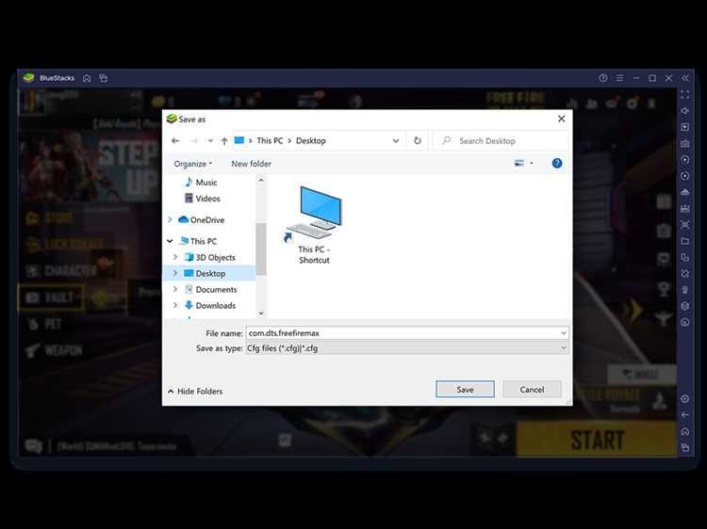
Task: Open the dialog Help icon
Action: coord(557,164)
